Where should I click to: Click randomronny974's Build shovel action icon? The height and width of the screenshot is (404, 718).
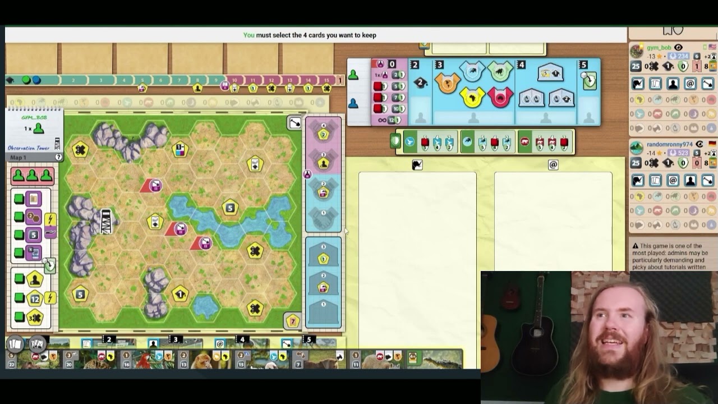tap(708, 181)
